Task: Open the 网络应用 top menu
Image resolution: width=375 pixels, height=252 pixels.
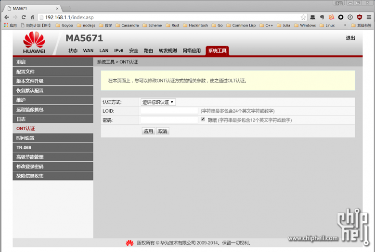Action: [x=192, y=50]
